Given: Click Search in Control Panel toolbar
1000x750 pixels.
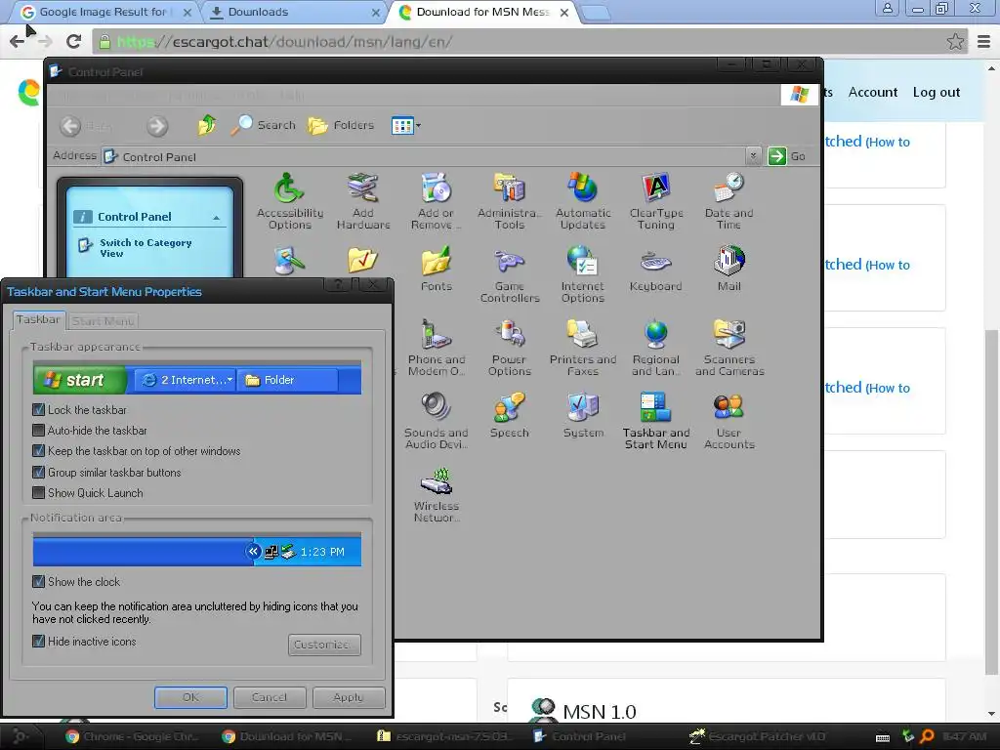Looking at the screenshot, I should 263,125.
